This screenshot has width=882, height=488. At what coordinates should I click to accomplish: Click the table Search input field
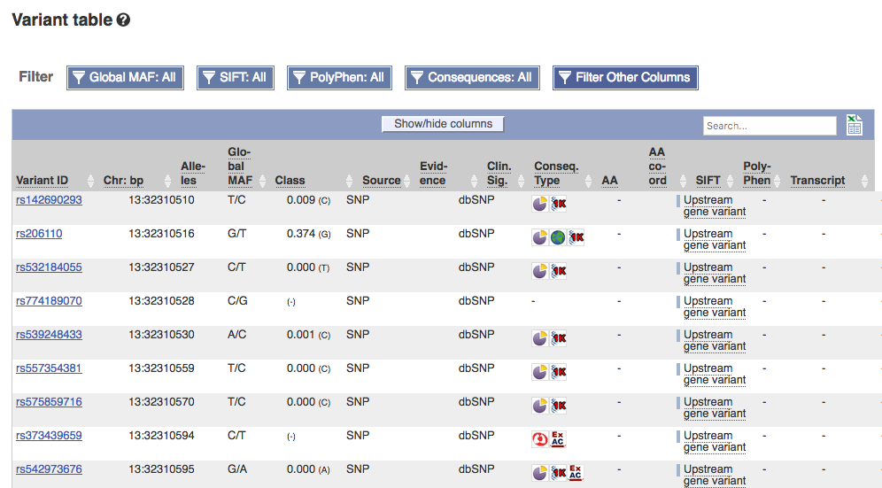(x=770, y=126)
